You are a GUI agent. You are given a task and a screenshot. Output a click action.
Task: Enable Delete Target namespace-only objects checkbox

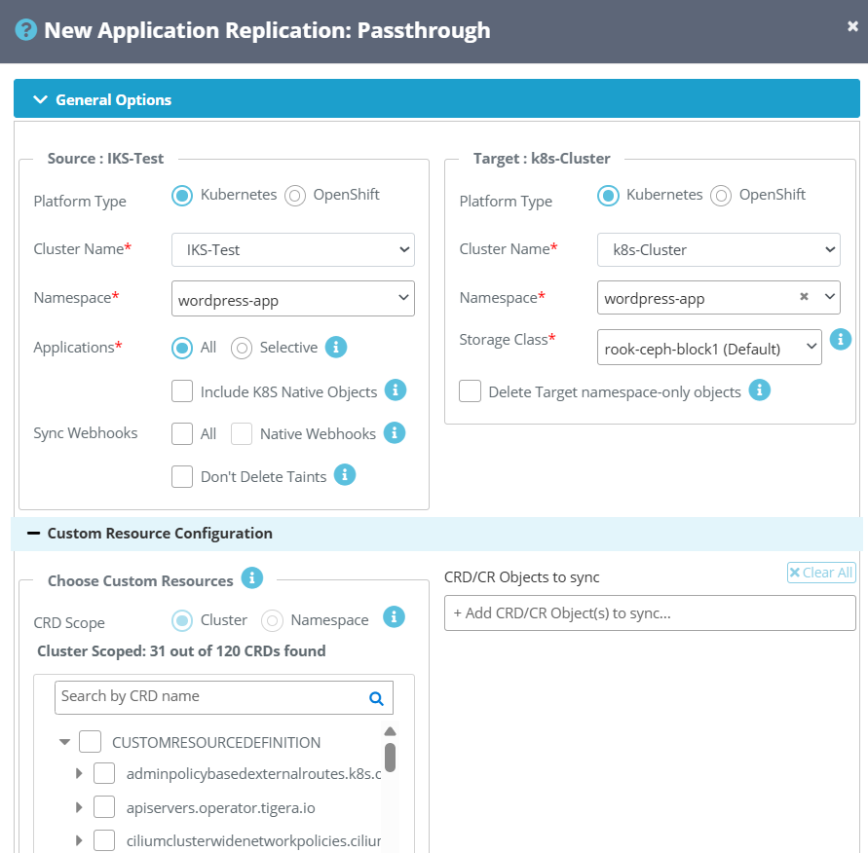tap(470, 391)
